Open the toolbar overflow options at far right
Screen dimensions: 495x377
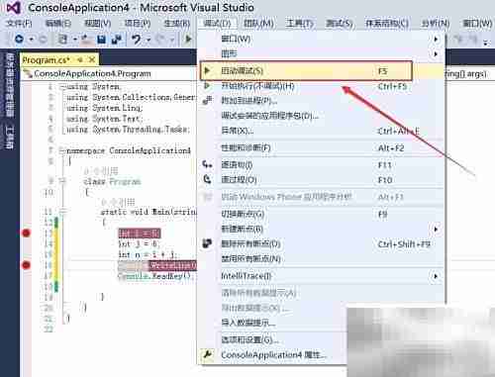click(x=486, y=43)
